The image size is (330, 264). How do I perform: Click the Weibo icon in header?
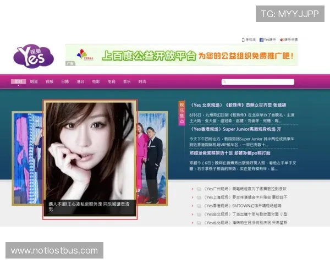pos(282,40)
